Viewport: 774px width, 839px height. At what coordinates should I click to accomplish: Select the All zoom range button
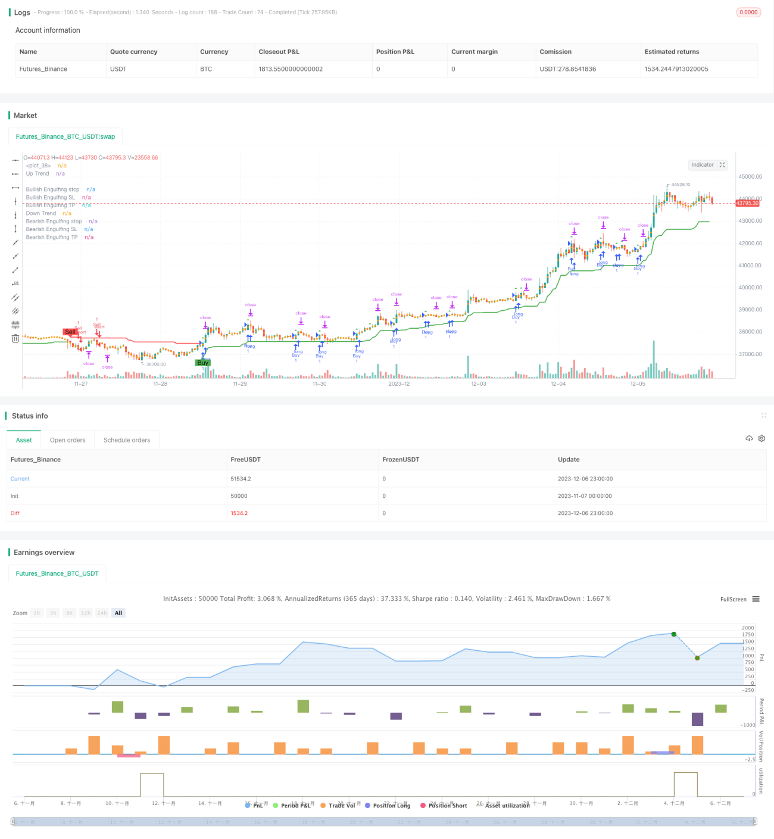(118, 613)
